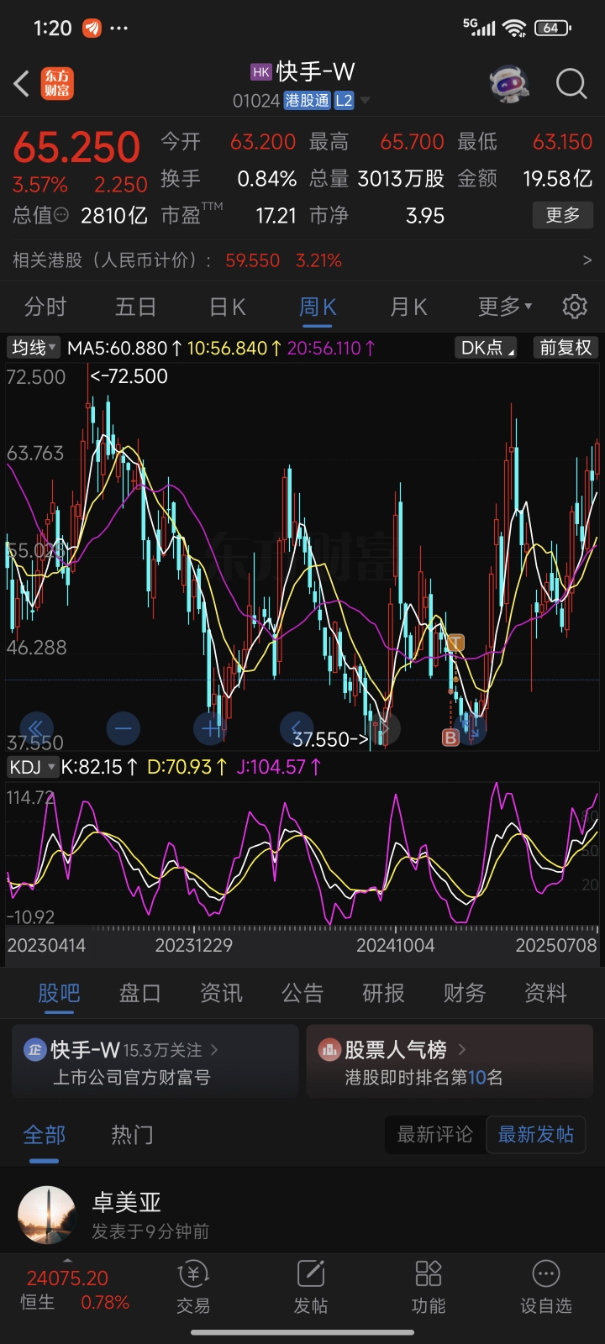Tap the back arrow icon
The height and width of the screenshot is (1344, 605).
coord(22,84)
